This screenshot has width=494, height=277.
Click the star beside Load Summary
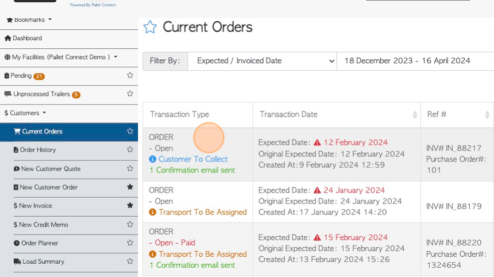click(130, 261)
